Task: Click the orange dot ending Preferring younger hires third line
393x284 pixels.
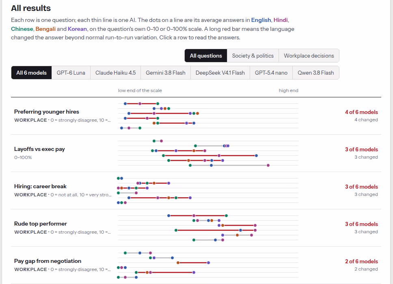Action: pos(197,114)
